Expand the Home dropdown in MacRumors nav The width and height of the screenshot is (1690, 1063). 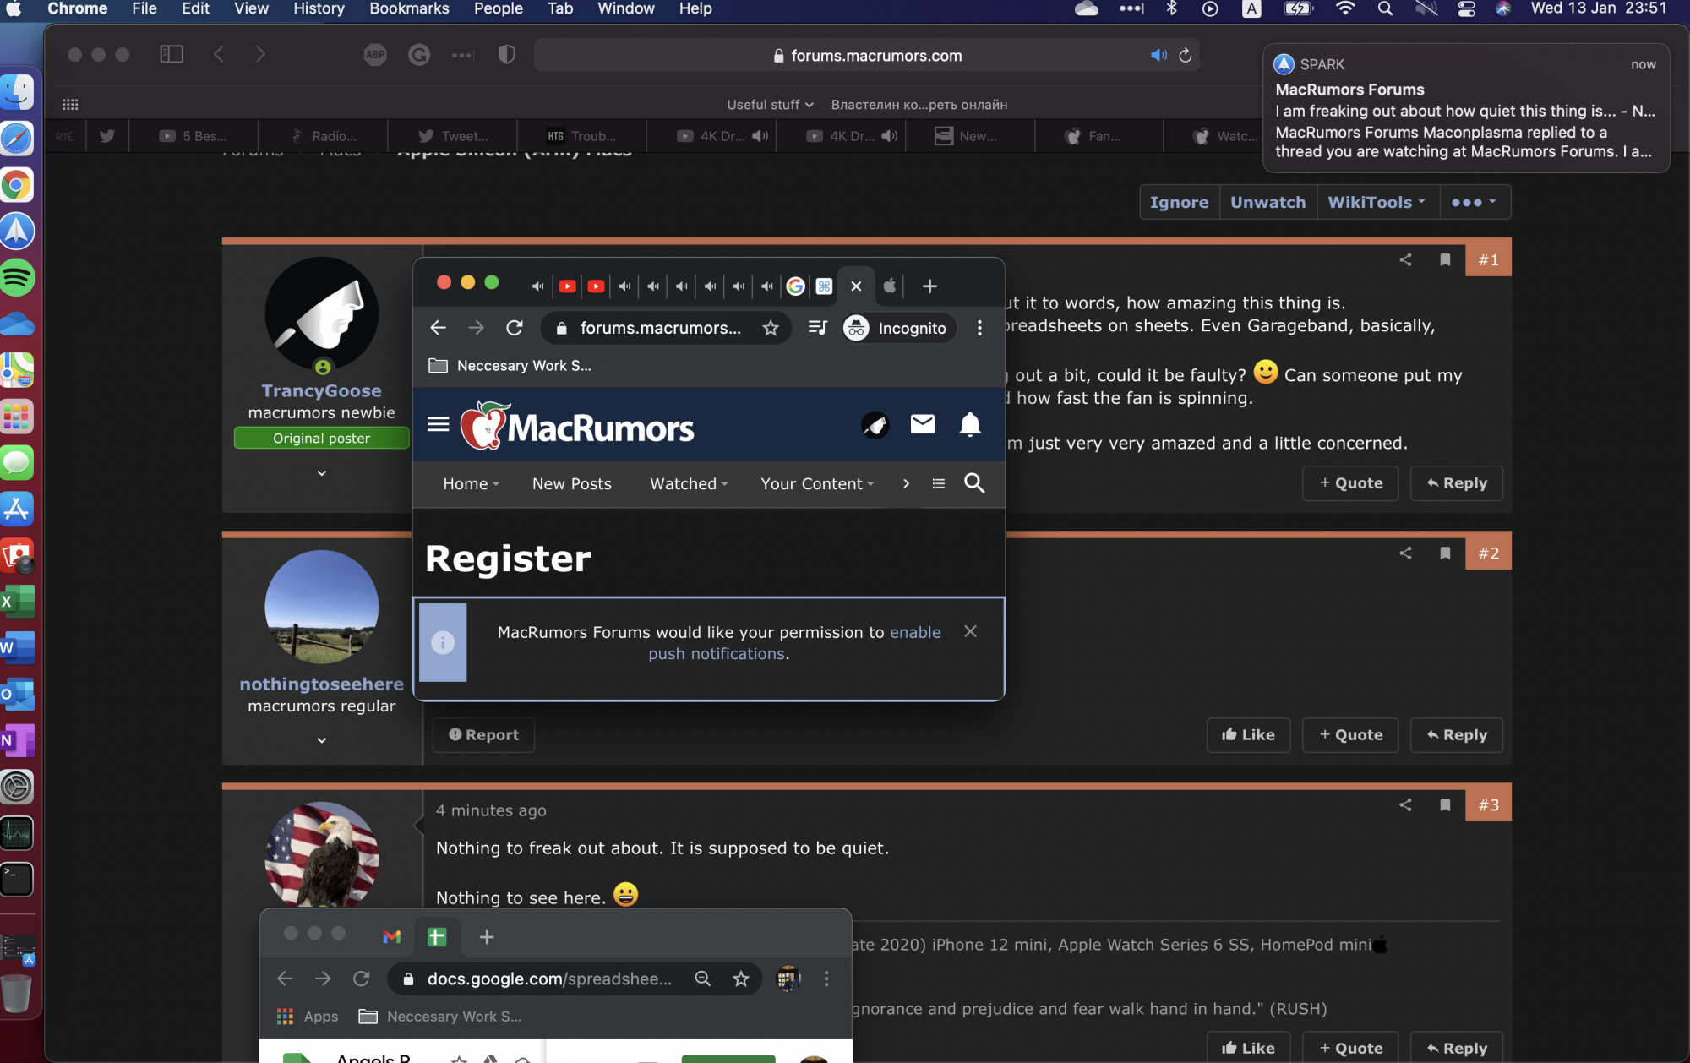point(471,483)
